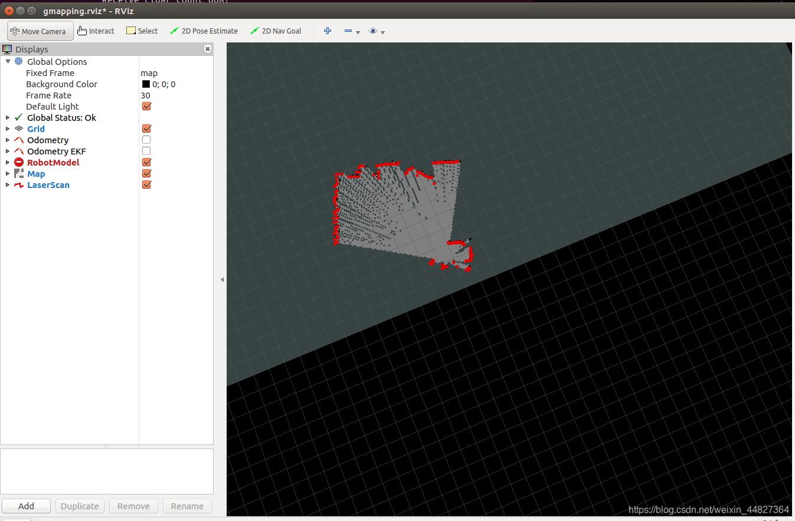Image resolution: width=795 pixels, height=521 pixels.
Task: Expand the Map display node
Action: pos(8,174)
